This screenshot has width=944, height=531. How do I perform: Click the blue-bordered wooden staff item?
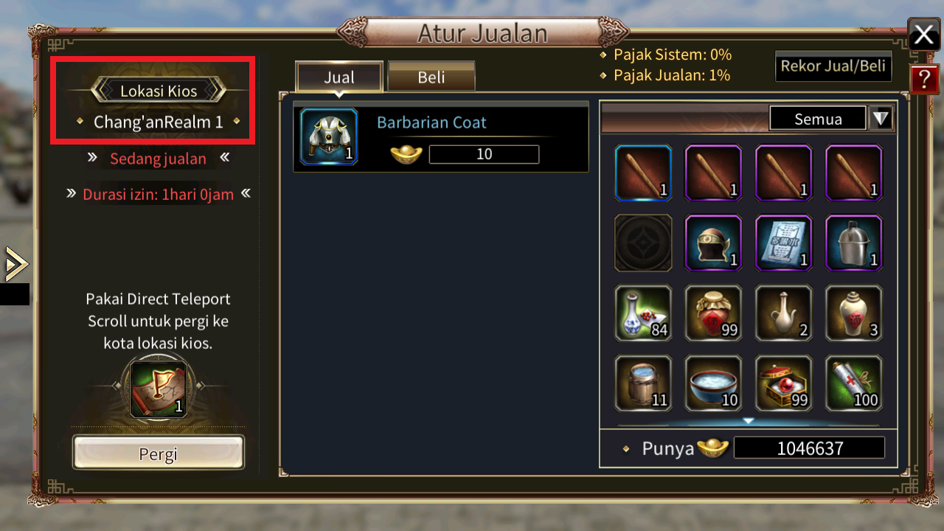click(x=643, y=173)
